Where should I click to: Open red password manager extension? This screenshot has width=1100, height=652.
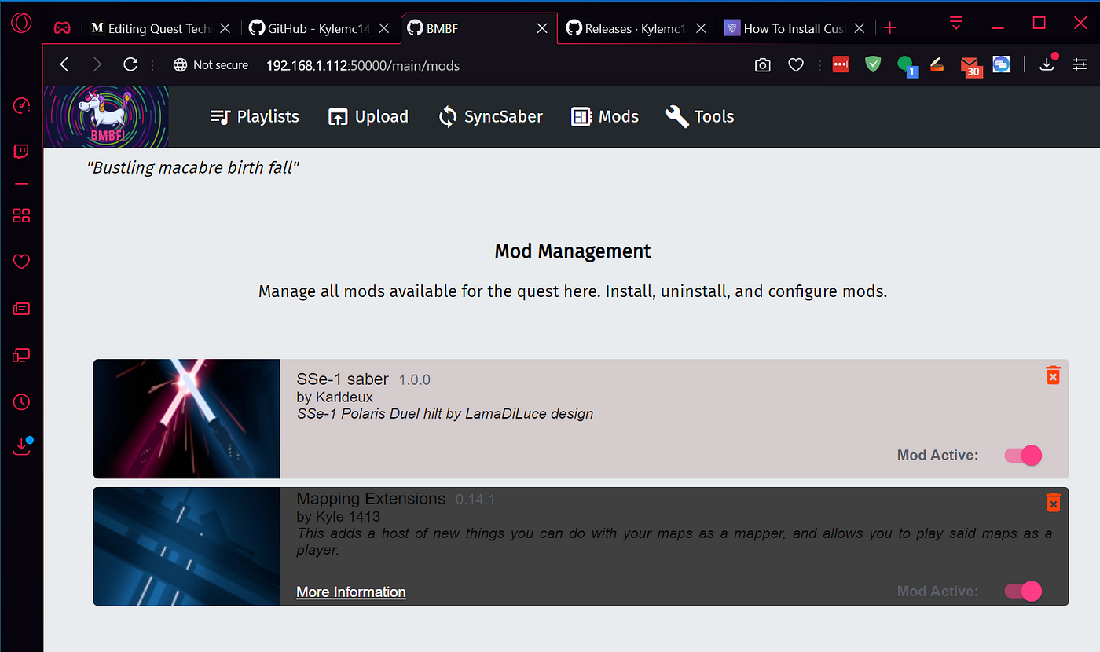point(841,65)
